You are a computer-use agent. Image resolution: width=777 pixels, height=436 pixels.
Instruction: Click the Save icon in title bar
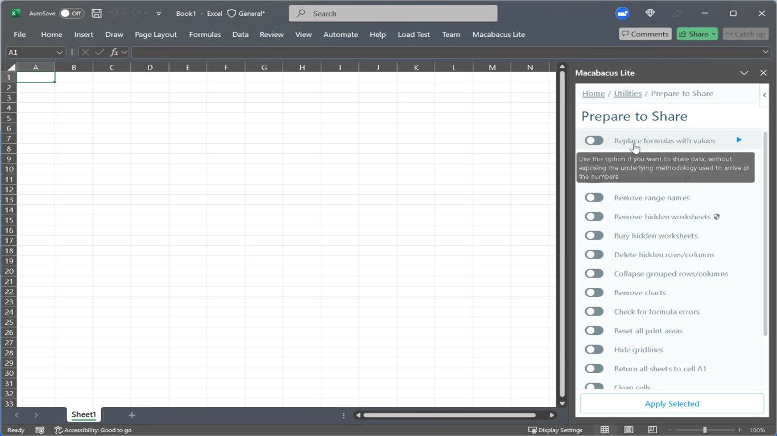click(x=97, y=13)
